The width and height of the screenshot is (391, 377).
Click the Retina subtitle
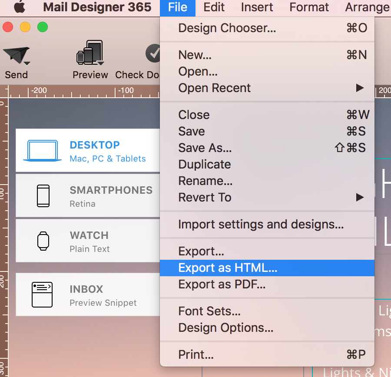tap(83, 204)
